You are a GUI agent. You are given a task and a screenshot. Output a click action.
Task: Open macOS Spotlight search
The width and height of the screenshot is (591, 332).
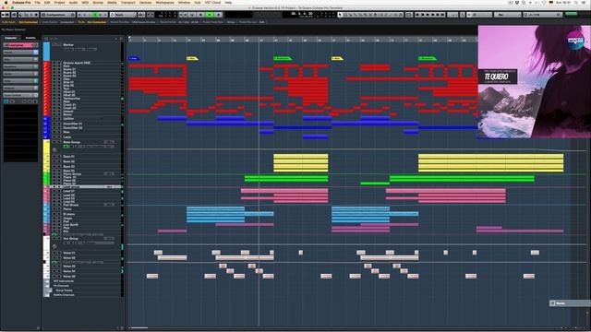(x=576, y=2)
